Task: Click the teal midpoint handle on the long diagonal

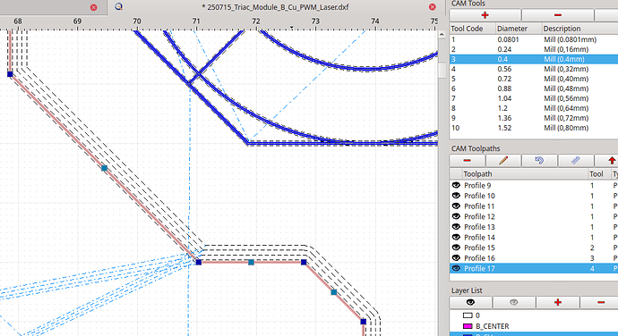Action: pos(104,168)
